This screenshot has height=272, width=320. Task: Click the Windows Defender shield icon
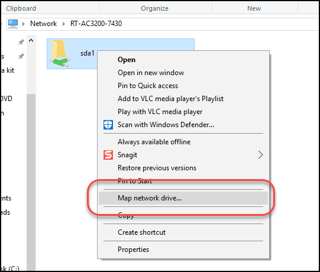tap(108, 125)
